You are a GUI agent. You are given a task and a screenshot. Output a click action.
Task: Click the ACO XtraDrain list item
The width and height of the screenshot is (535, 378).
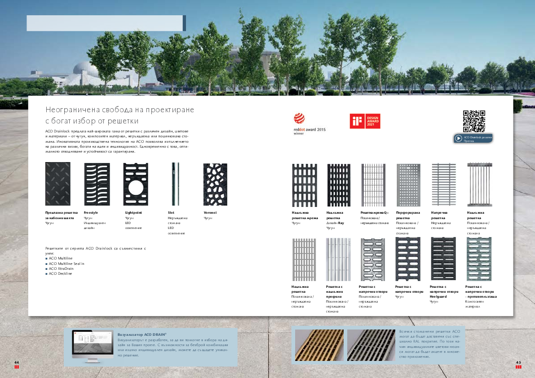61,268
